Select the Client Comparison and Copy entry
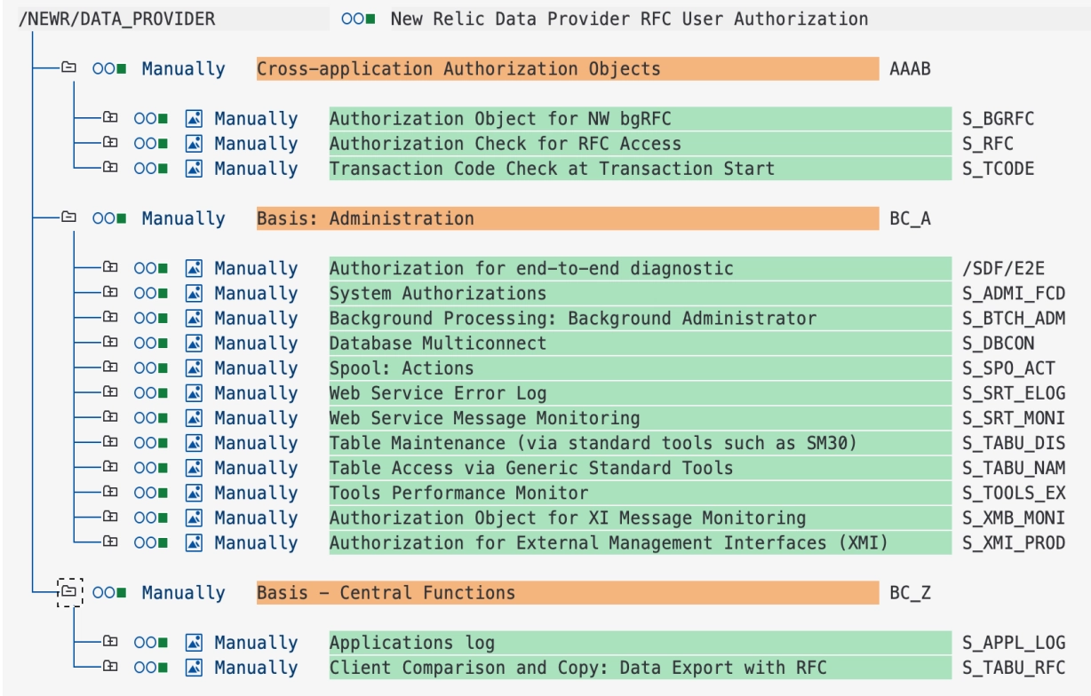 pos(640,668)
